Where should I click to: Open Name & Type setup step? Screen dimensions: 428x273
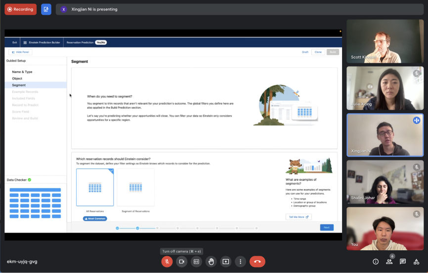pos(22,72)
